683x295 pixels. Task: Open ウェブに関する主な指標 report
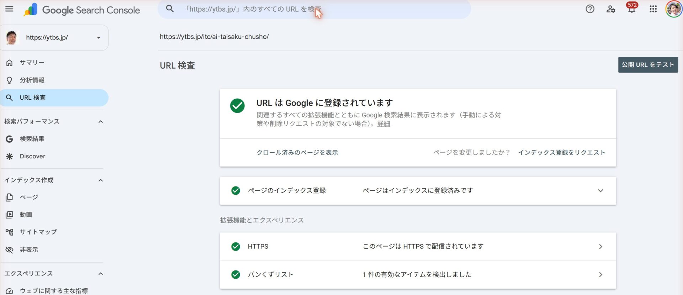54,290
